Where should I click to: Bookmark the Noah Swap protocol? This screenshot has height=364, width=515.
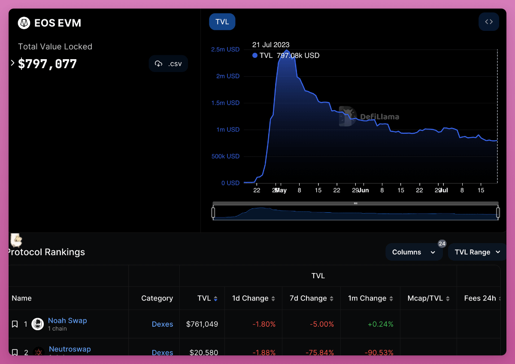click(x=15, y=324)
